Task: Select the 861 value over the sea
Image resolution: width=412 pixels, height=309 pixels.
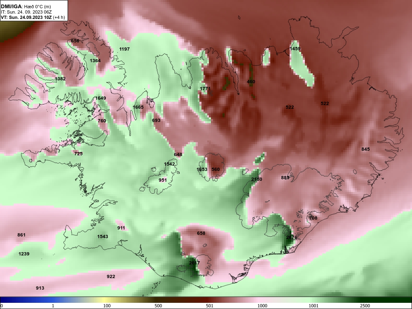Action: point(21,235)
